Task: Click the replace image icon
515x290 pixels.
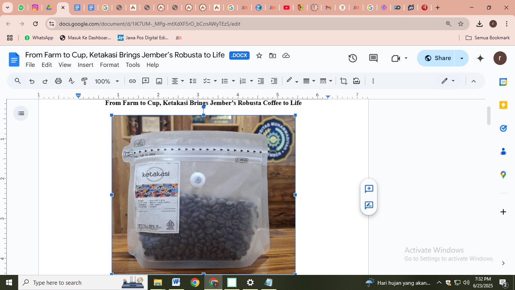Action: pyautogui.click(x=357, y=81)
